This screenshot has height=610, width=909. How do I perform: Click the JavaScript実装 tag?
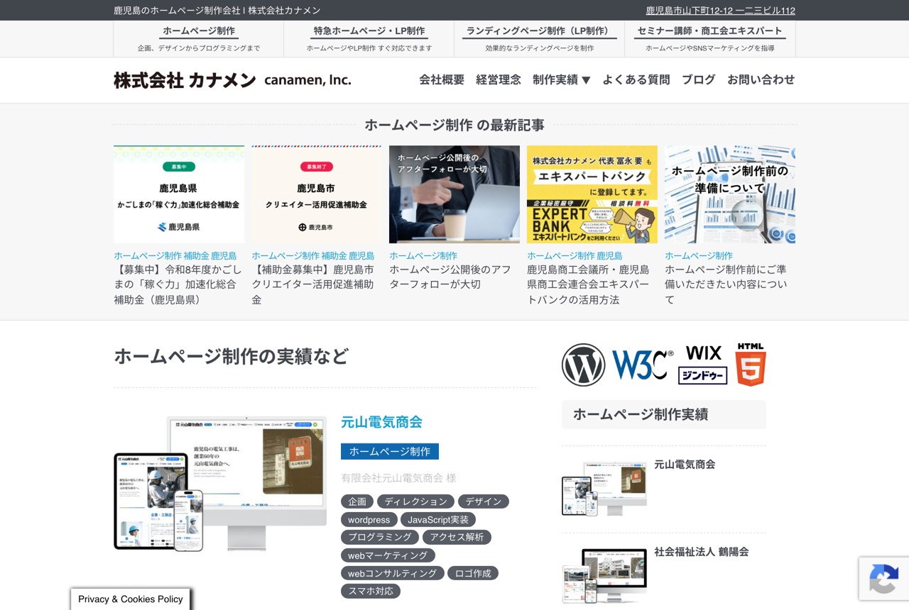point(438,520)
